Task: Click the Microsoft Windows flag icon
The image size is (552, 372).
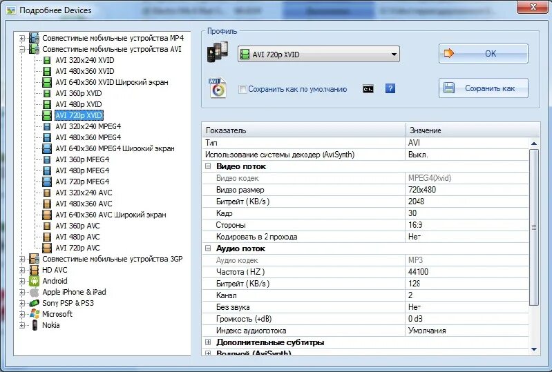Action: [x=35, y=313]
